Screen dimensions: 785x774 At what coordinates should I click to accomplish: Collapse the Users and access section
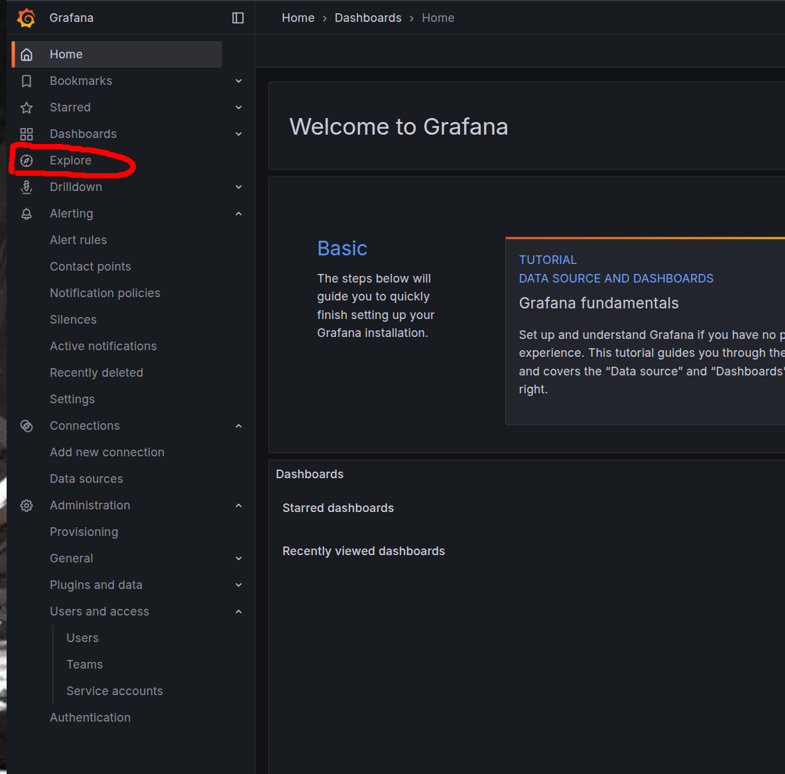[x=239, y=612]
